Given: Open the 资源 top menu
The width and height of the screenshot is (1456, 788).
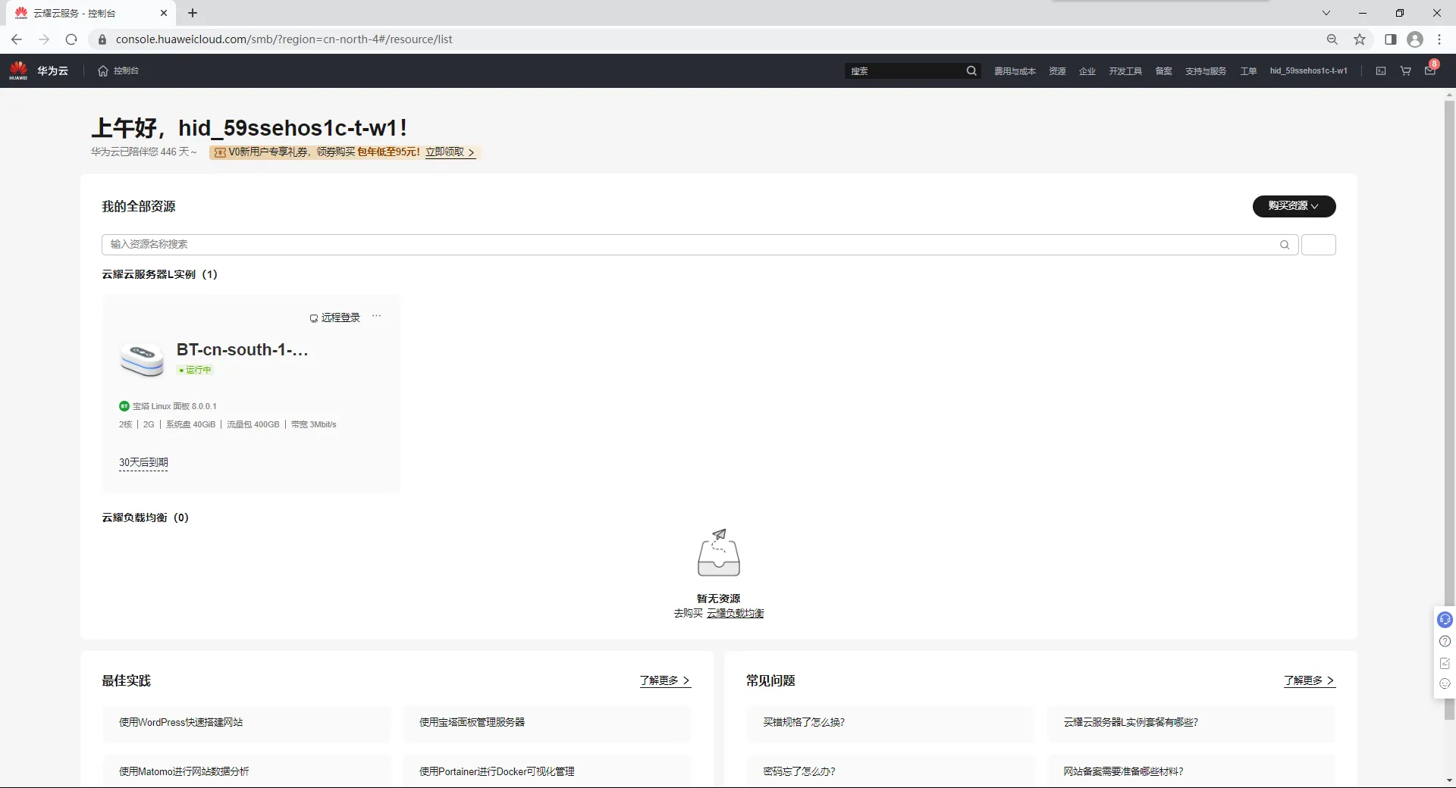Looking at the screenshot, I should click(x=1057, y=70).
